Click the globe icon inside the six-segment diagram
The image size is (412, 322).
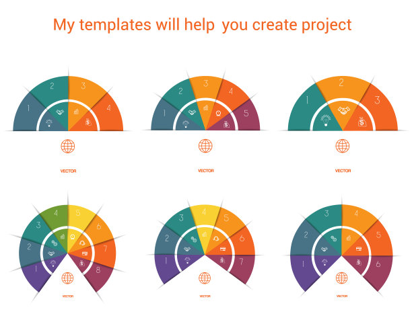coord(342,277)
